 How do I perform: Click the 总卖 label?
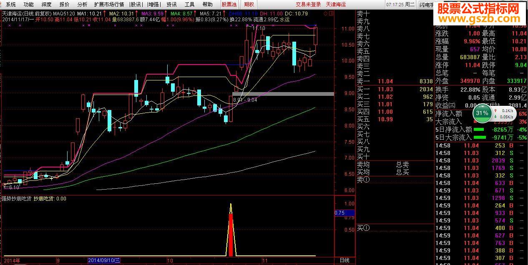402,165
